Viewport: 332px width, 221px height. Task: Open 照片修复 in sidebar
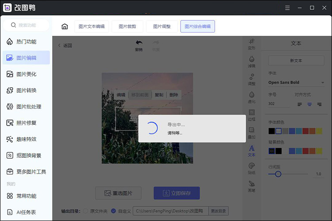click(26, 123)
